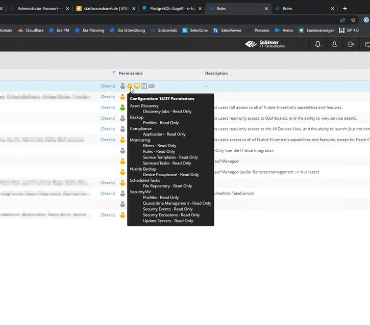The image size is (370, 325).
Task: Click the Permissions column header
Action: click(x=131, y=73)
